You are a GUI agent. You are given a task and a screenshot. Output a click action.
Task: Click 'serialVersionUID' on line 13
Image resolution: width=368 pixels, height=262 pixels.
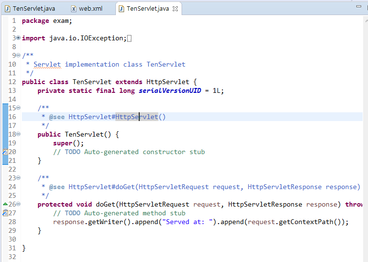pos(170,91)
